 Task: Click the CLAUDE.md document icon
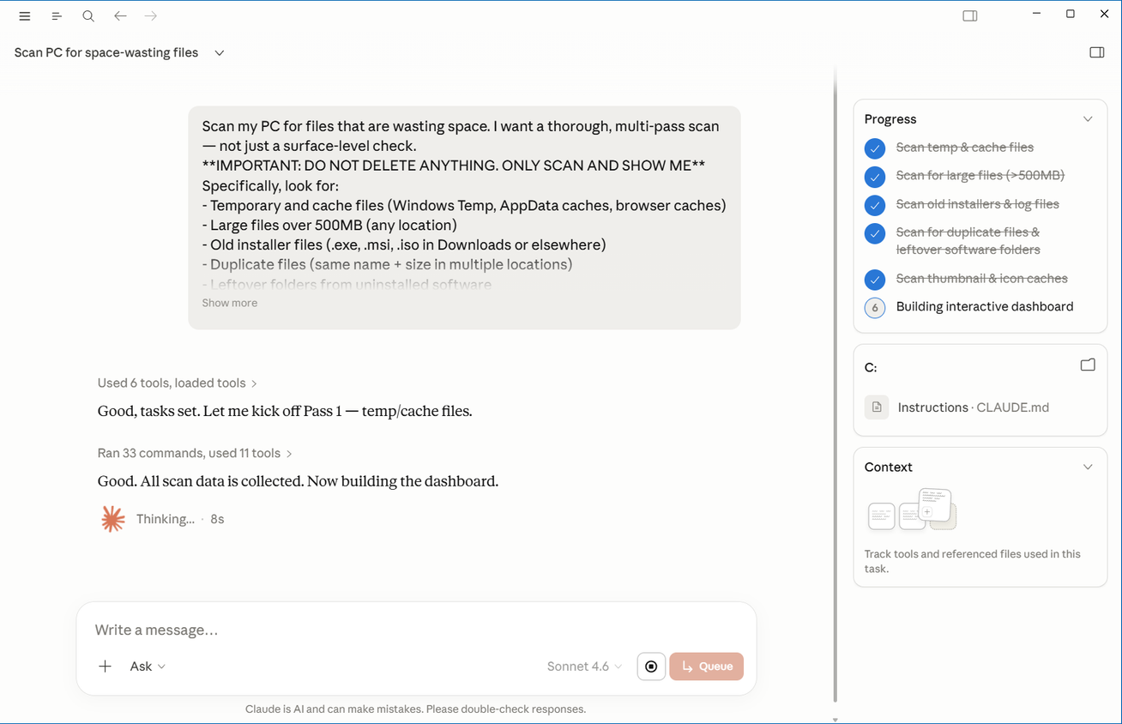pos(877,407)
